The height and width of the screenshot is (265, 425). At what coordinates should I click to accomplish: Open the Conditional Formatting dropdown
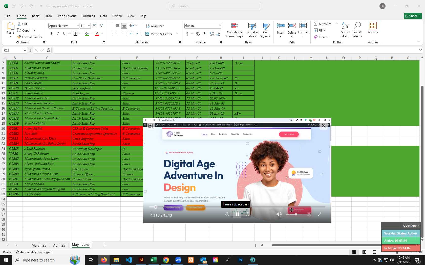click(x=235, y=30)
